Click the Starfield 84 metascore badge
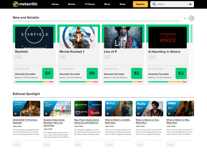This screenshot has width=207, height=152. (48, 73)
